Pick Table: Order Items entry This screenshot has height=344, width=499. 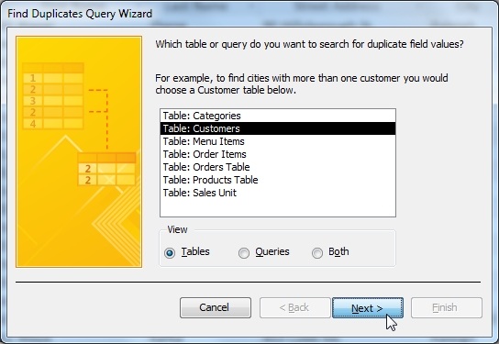coord(278,154)
